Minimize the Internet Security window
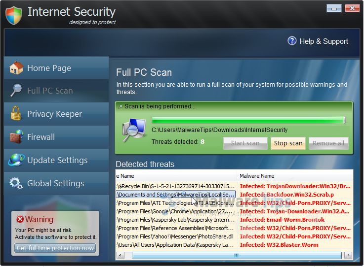This screenshot has width=364, height=267. tap(334, 8)
